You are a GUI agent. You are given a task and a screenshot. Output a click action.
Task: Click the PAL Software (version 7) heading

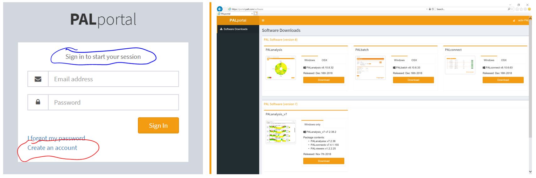[x=280, y=104]
